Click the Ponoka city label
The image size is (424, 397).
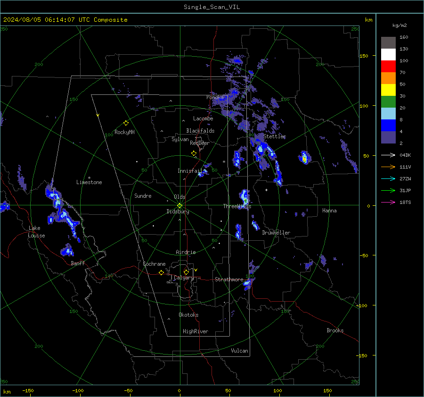click(x=215, y=97)
